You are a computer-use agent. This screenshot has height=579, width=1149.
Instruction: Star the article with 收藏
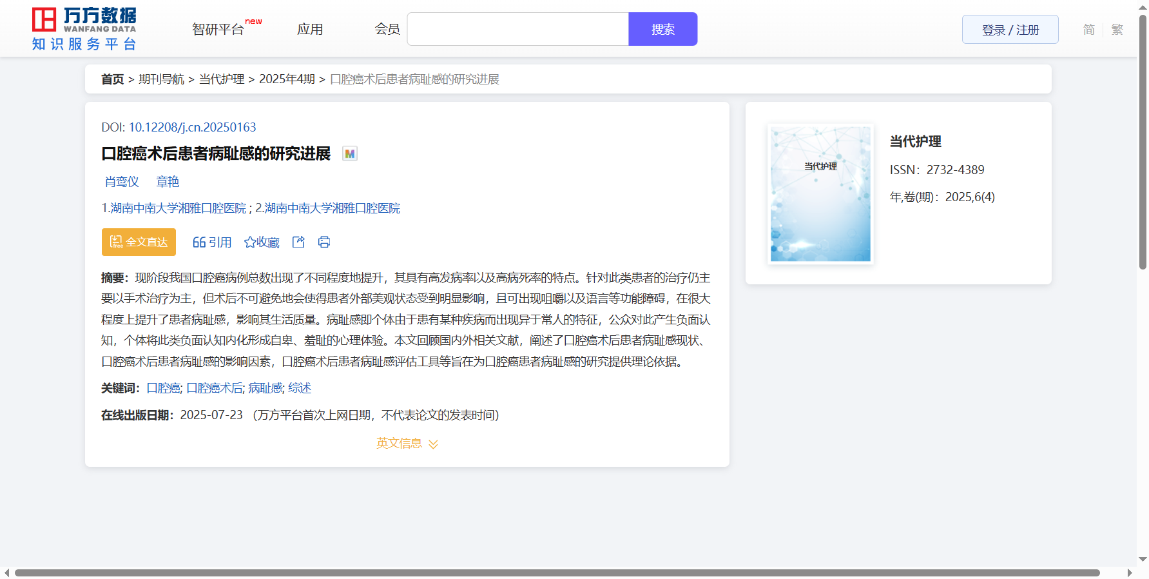point(262,242)
